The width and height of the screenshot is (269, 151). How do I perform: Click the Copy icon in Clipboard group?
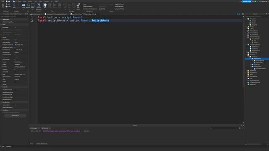point(6,7)
